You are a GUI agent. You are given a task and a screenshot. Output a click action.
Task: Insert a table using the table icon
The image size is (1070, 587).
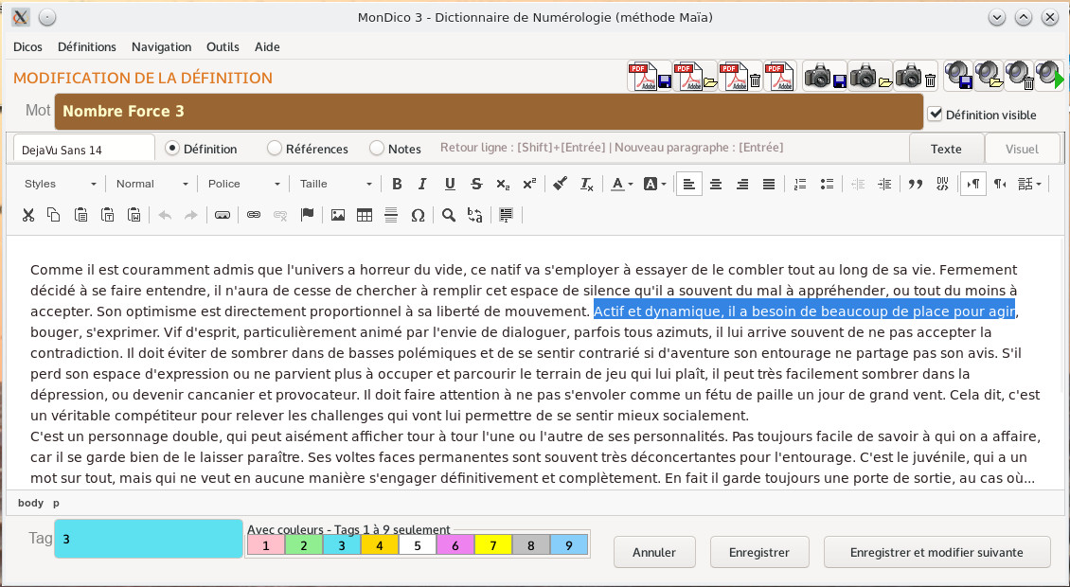[x=365, y=215]
